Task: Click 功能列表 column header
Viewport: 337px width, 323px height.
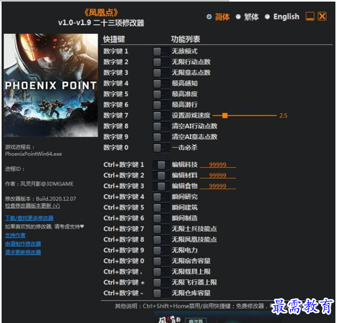Action: [x=185, y=39]
